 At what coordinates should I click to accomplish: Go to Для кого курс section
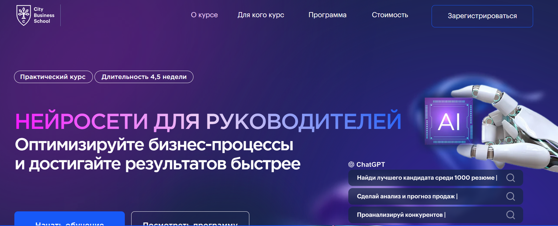tap(261, 15)
